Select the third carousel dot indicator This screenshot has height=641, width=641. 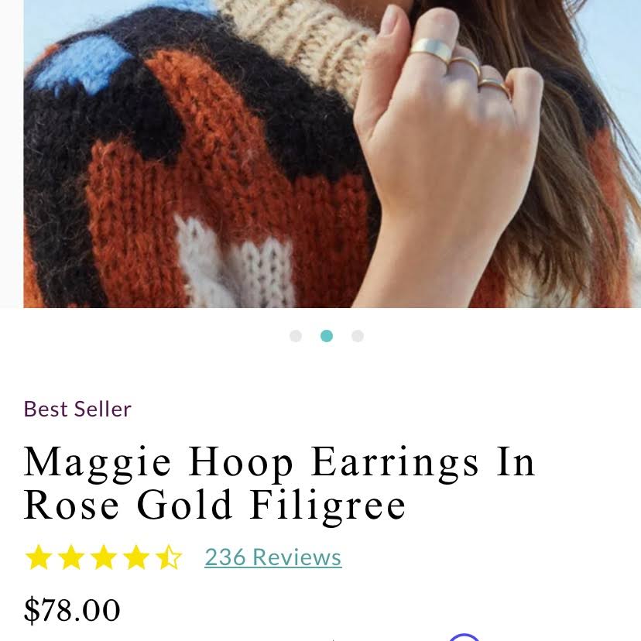[358, 336]
